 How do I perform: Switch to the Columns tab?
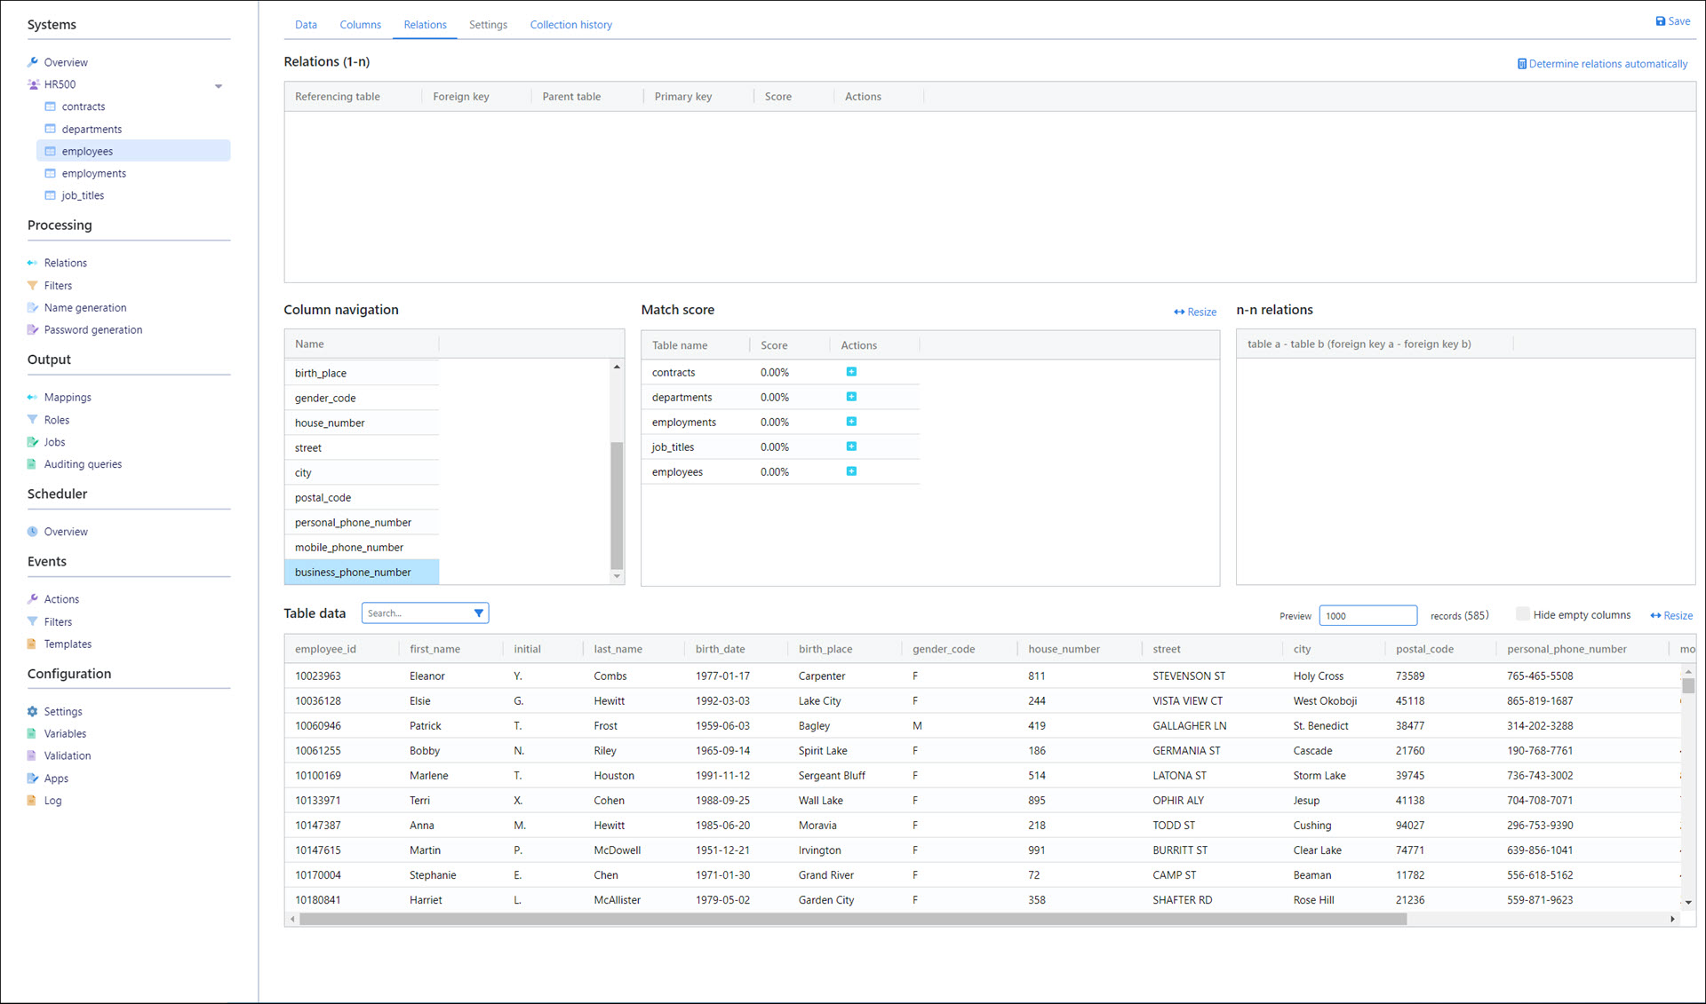(x=360, y=25)
